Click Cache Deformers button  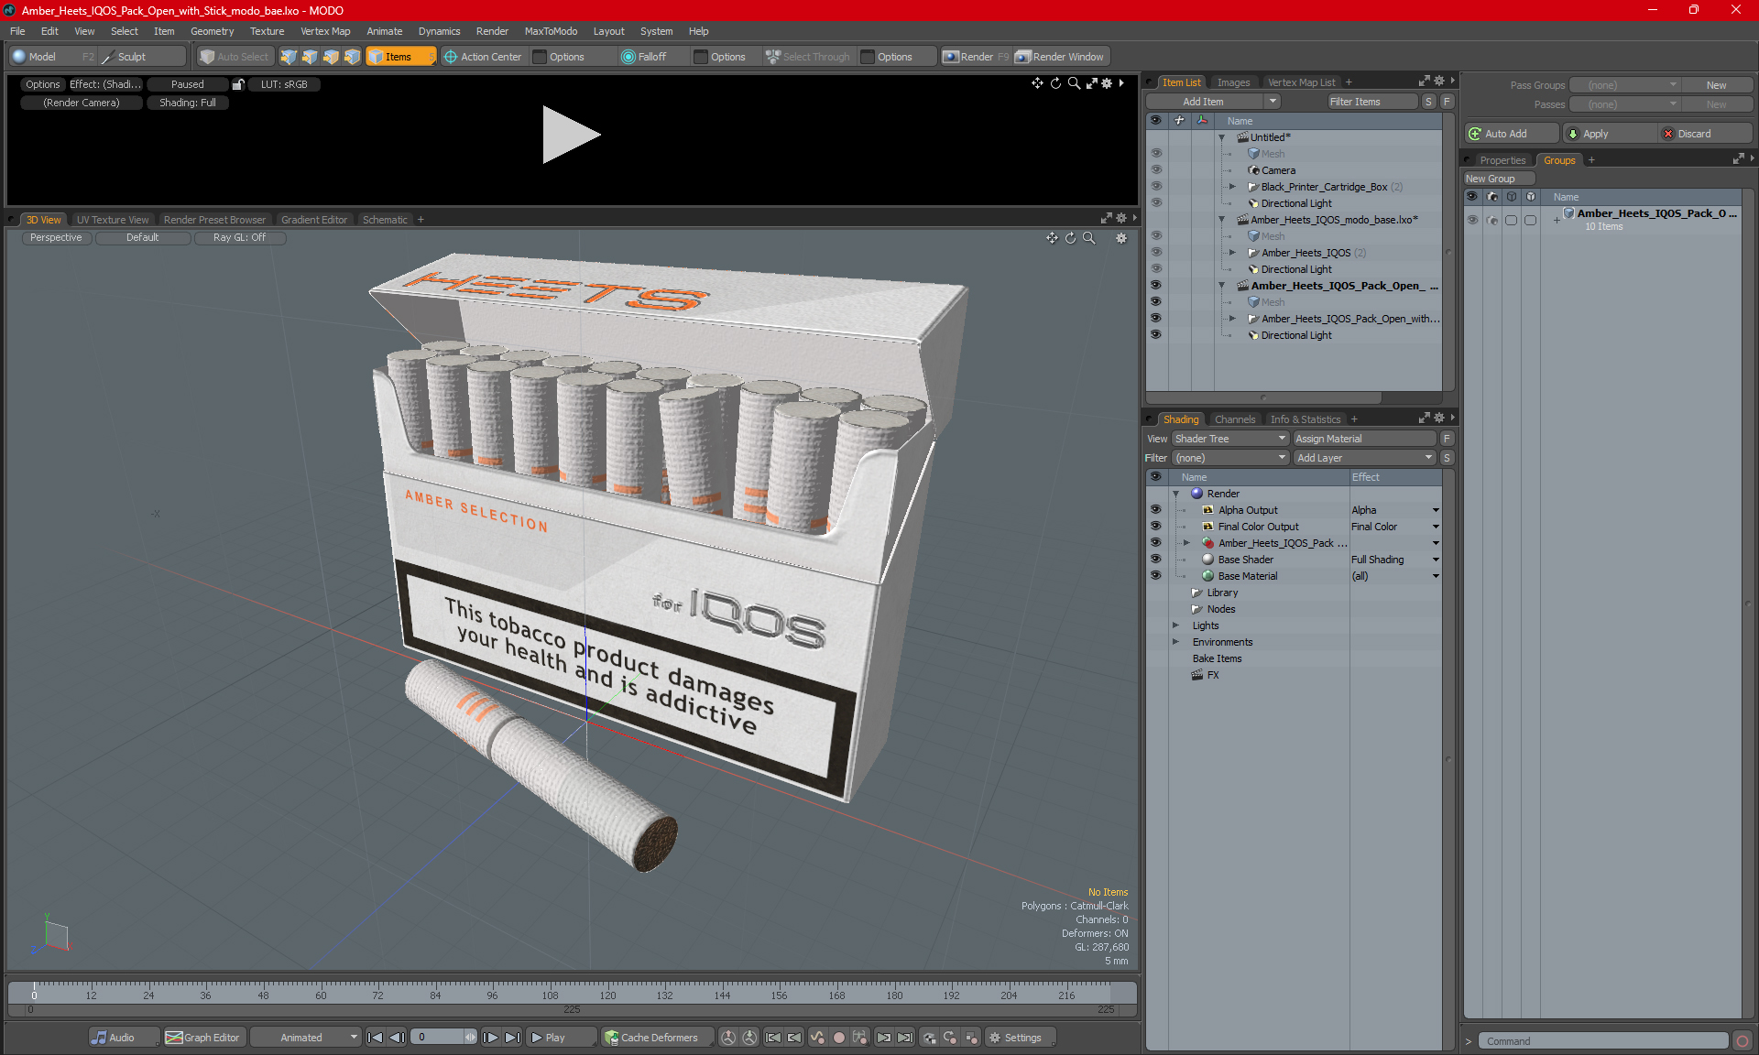click(656, 1038)
